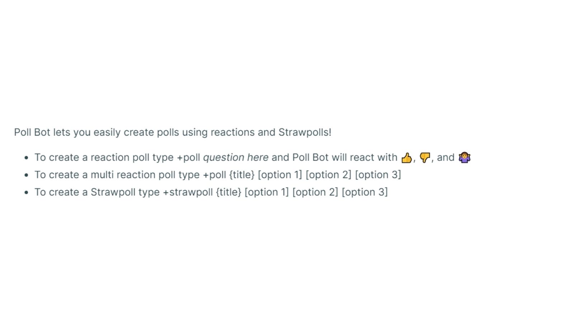
Task: Click the italic "question here" text
Action: [x=236, y=158]
